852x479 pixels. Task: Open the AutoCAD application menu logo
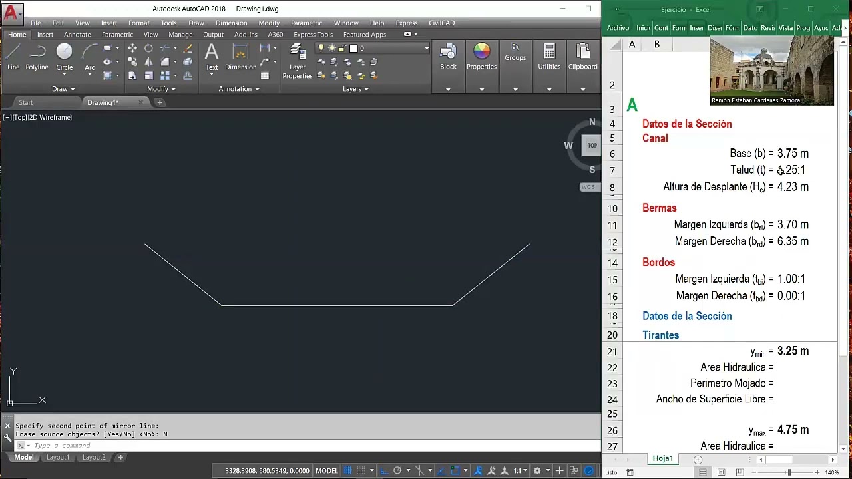[11, 13]
